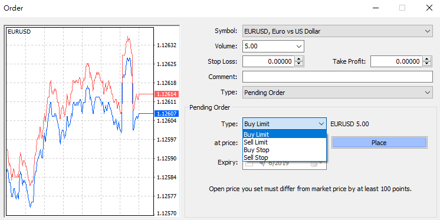
Task: Decrease Stop Loss with the down arrow
Action: 299,64
